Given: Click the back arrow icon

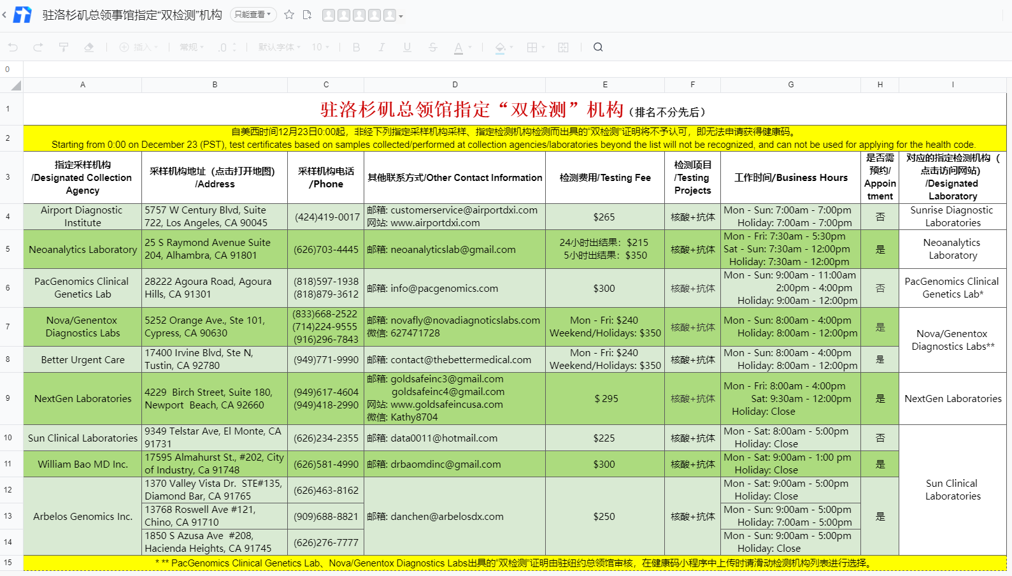Looking at the screenshot, I should pos(4,15).
